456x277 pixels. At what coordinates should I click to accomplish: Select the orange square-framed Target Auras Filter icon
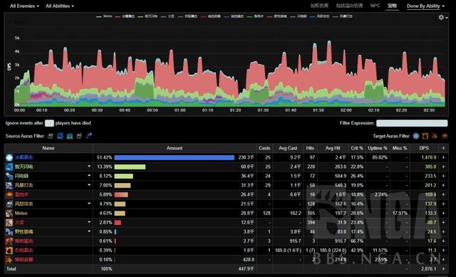click(425, 136)
